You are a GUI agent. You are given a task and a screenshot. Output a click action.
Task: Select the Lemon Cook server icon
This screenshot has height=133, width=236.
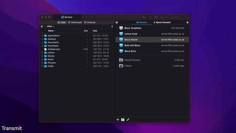(x=121, y=34)
